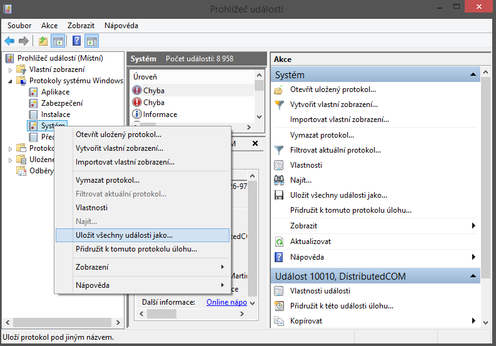Expand the Vlastní zobrazení tree node
496x346 pixels.
pyautogui.click(x=11, y=69)
